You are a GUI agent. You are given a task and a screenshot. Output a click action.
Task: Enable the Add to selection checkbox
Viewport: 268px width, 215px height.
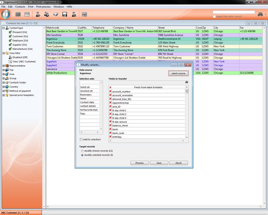(81, 139)
